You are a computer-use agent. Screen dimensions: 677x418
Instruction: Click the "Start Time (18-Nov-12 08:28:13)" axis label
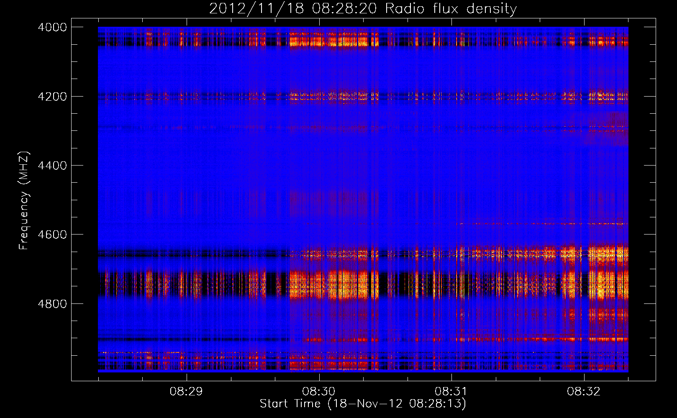pyautogui.click(x=363, y=403)
